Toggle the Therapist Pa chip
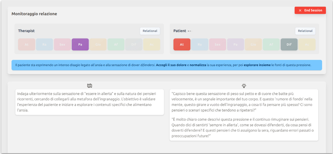The width and height of the screenshot is (333, 154). [80, 45]
